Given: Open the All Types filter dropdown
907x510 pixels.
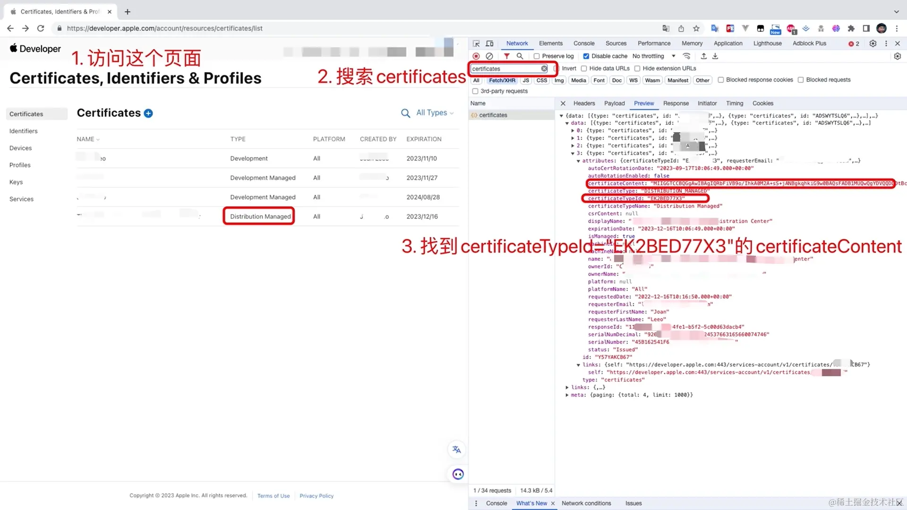Looking at the screenshot, I should click(435, 113).
